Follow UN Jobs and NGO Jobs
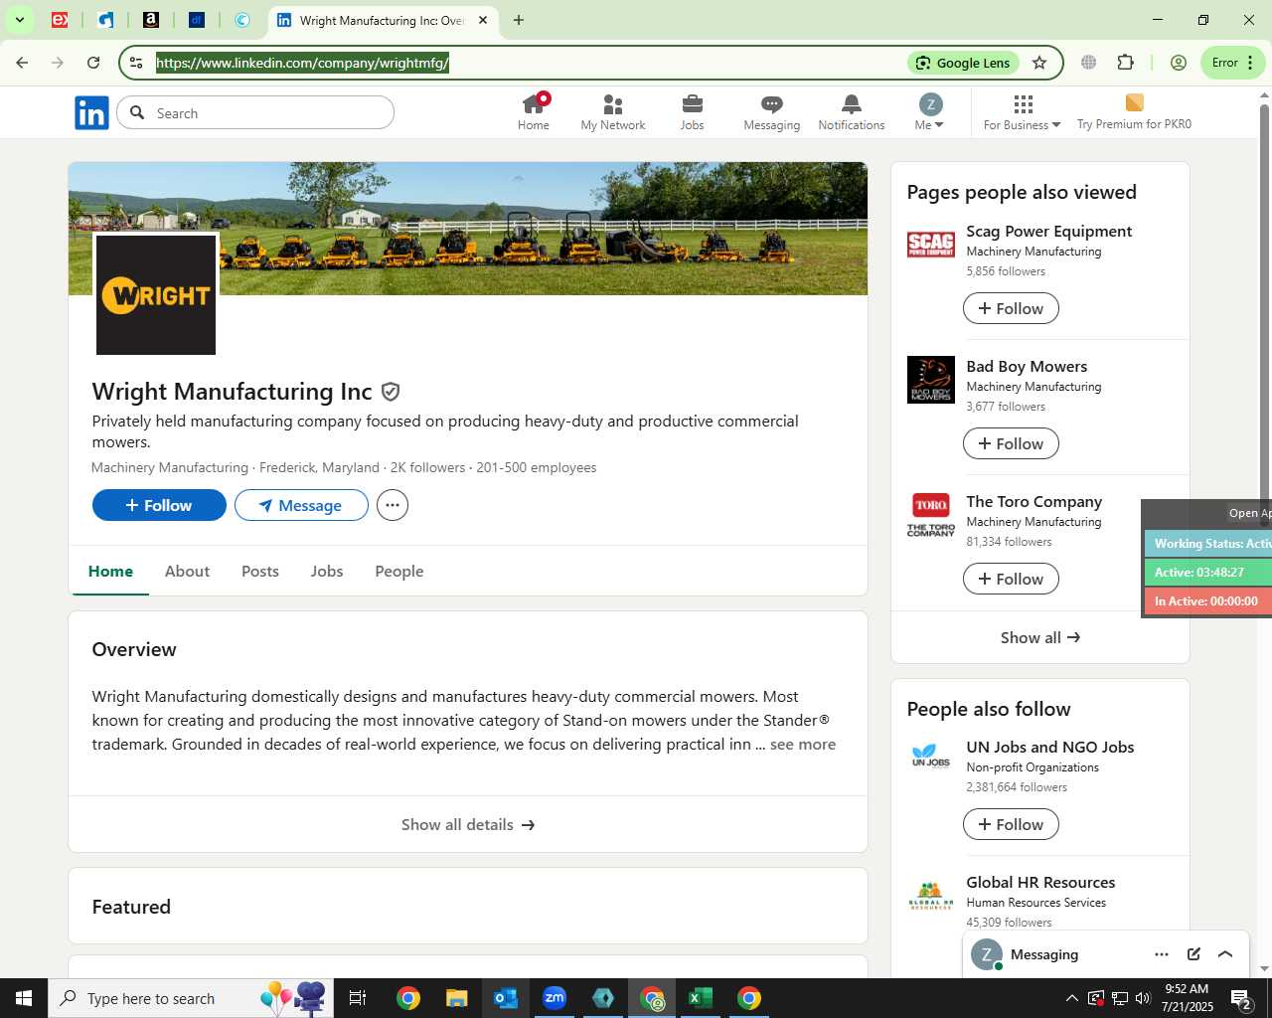Viewport: 1272px width, 1018px height. pos(1011,824)
